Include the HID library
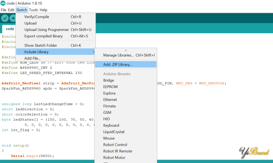 (x=126, y=119)
